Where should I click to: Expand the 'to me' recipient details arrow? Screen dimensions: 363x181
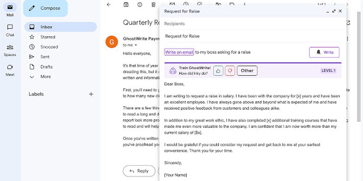point(136,45)
